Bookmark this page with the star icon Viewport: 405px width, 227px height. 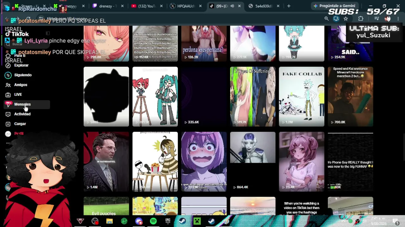point(346,19)
